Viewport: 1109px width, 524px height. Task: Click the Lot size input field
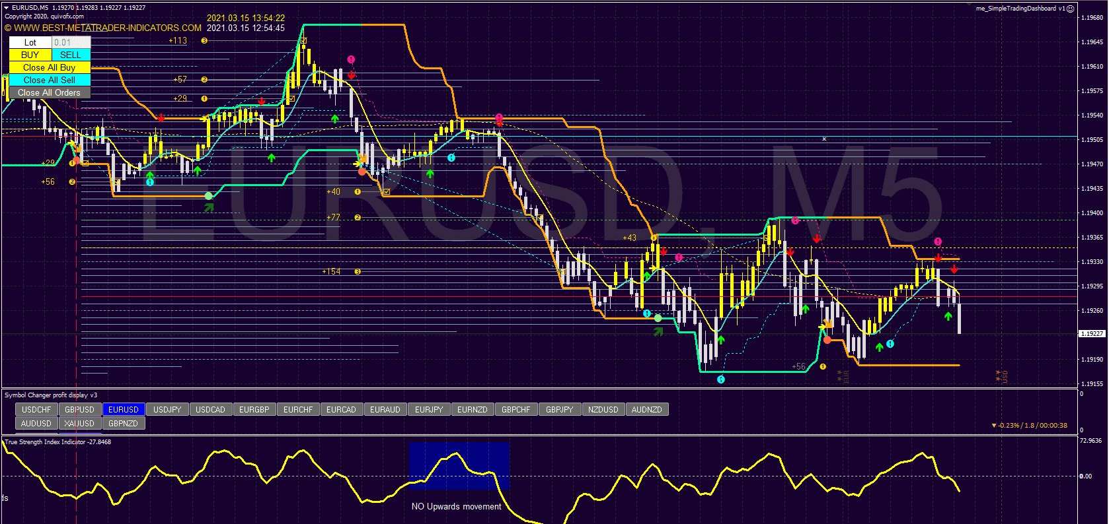pos(71,42)
